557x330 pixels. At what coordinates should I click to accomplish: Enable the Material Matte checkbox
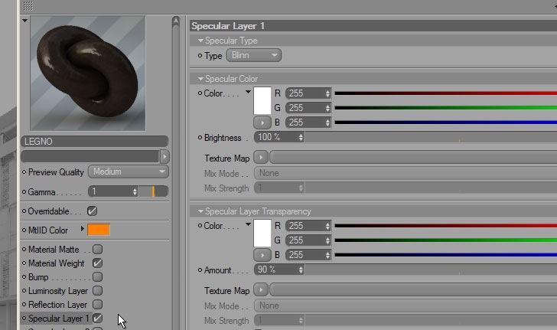(x=97, y=250)
